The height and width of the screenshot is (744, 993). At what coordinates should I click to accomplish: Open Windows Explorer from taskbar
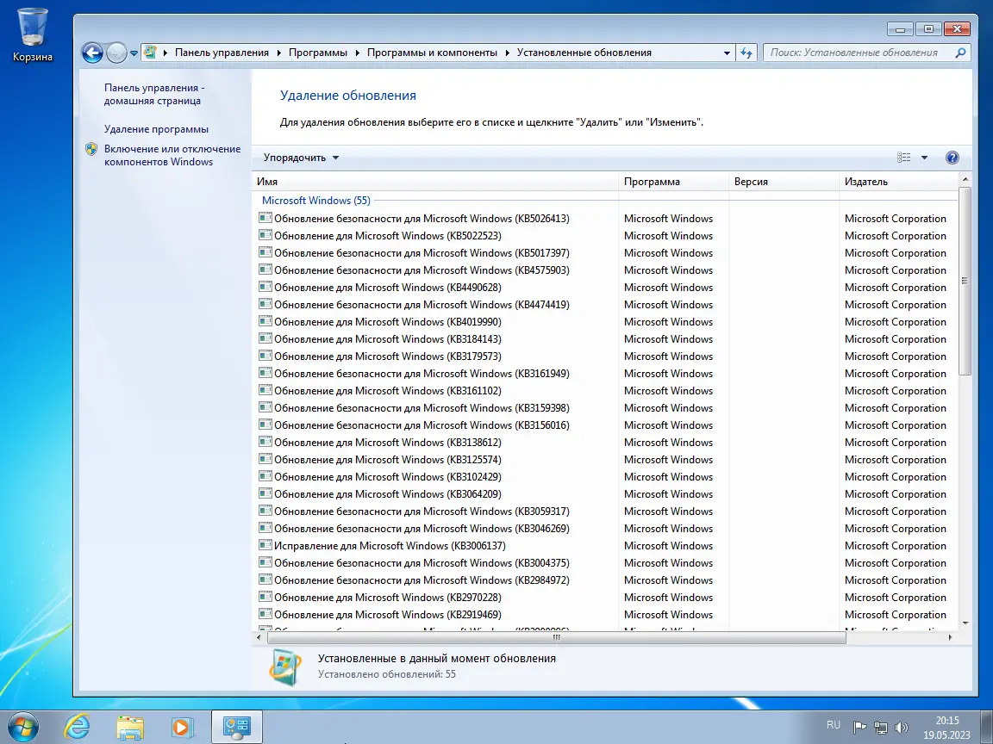[130, 728]
